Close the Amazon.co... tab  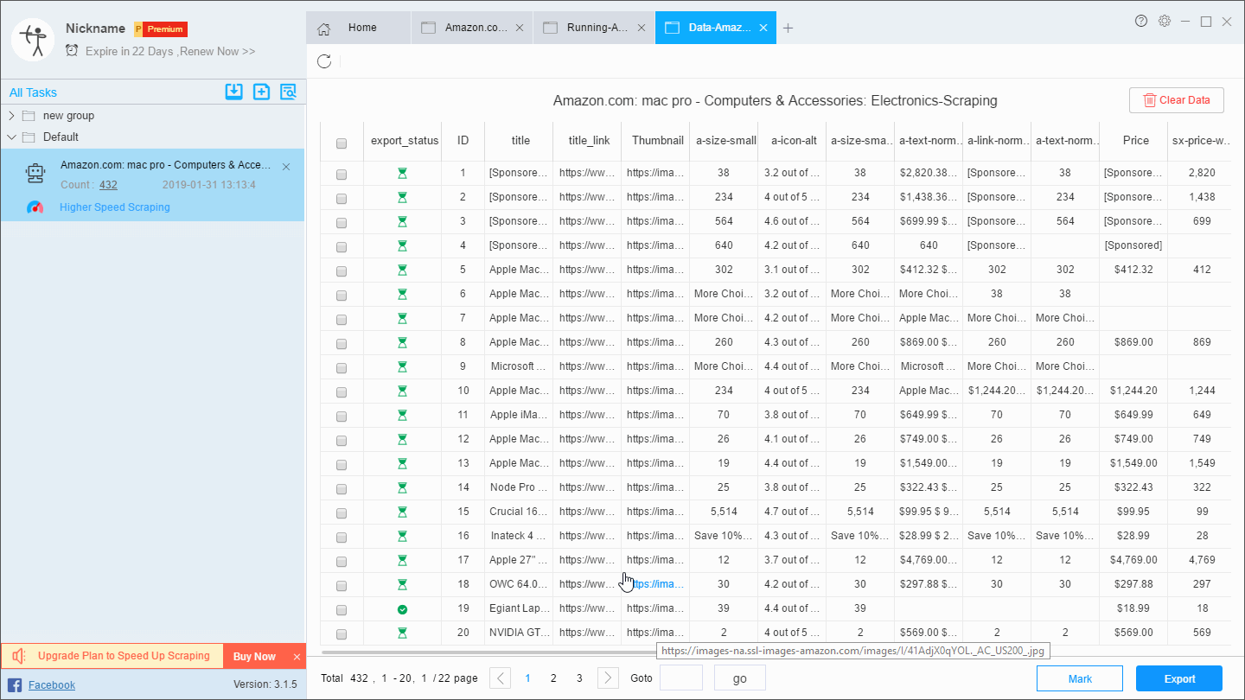coord(519,28)
